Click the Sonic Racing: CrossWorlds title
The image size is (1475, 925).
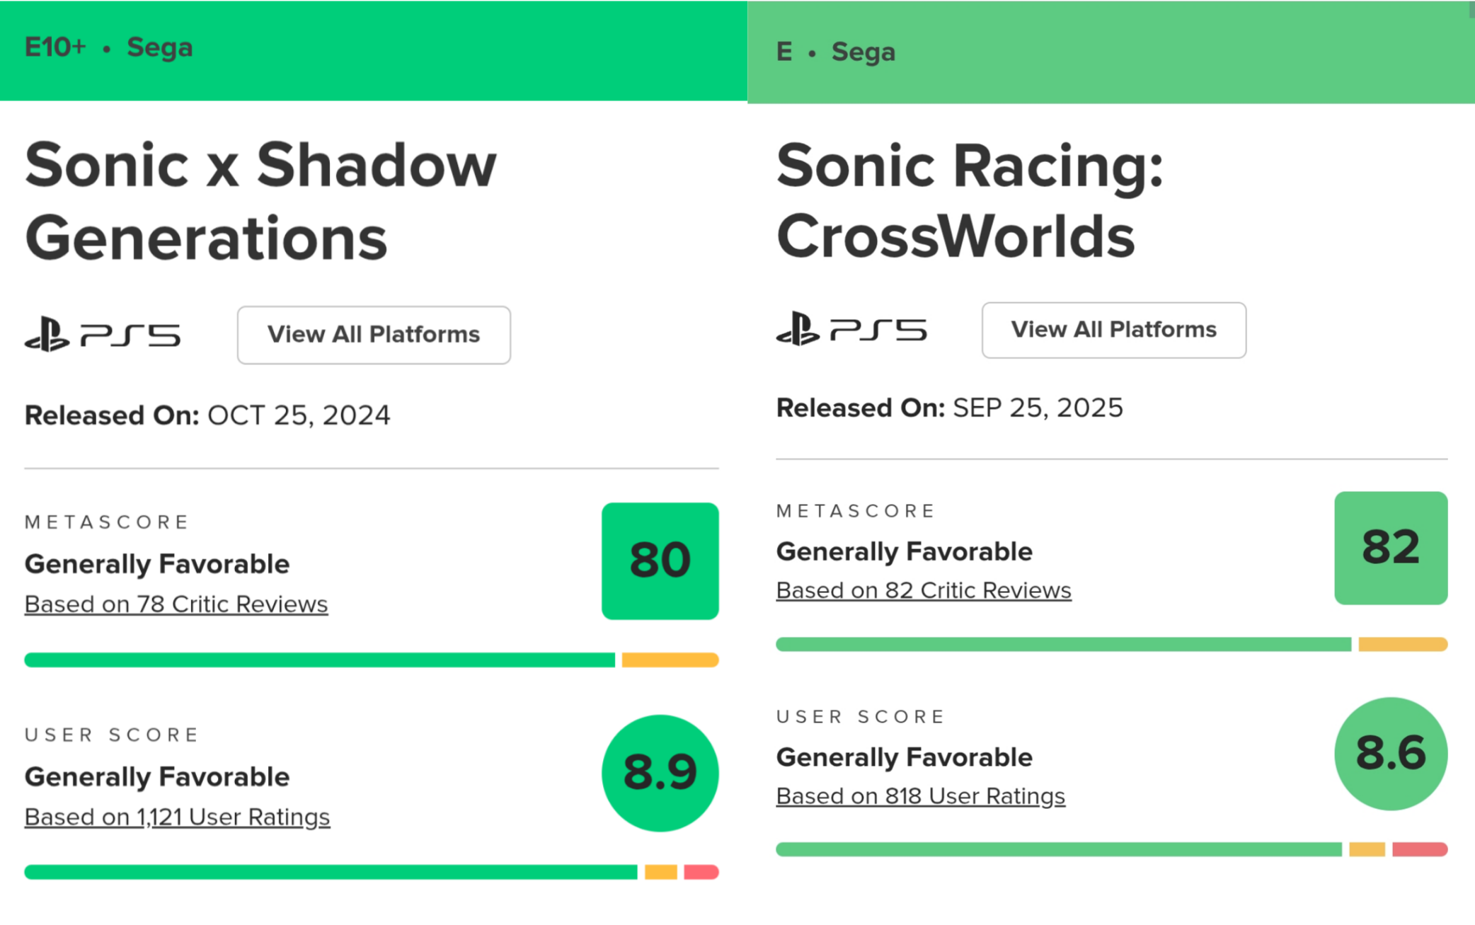coord(970,201)
